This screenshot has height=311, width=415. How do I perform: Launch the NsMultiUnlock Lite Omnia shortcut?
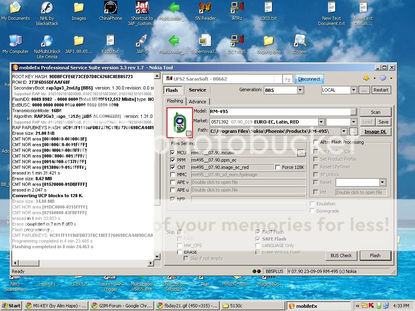point(47,47)
